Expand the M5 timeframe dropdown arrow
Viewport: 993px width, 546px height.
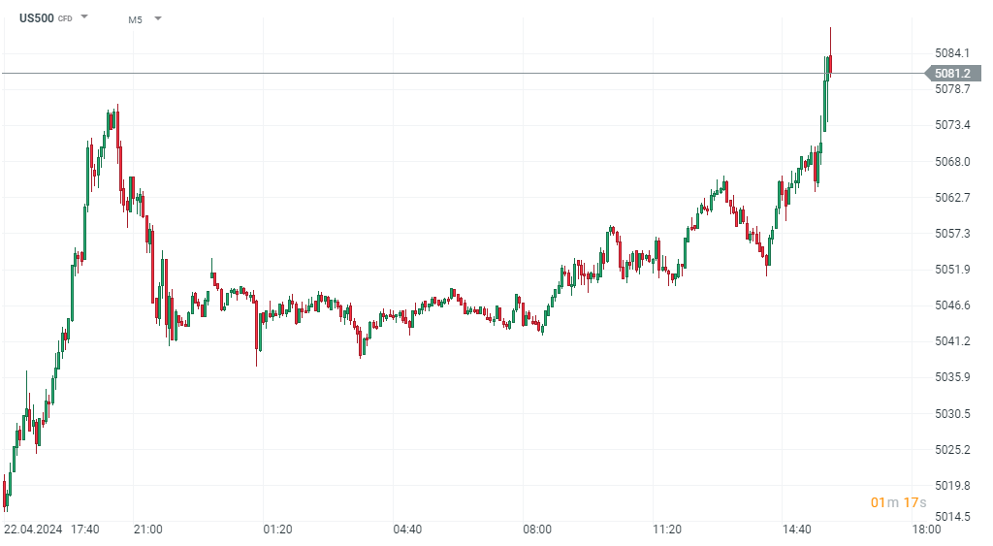(158, 17)
